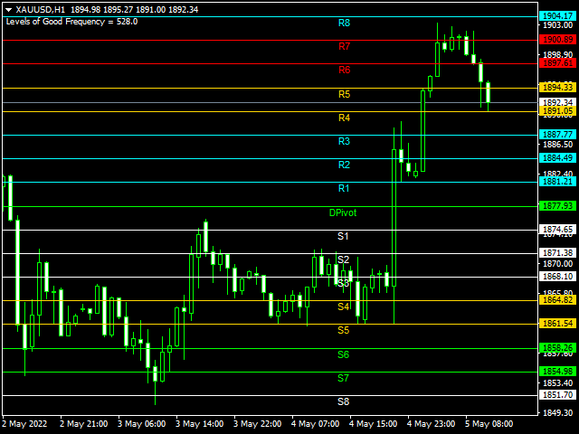579x434 pixels.
Task: Click the 4 May 23:00 time label
Action: pyautogui.click(x=432, y=424)
